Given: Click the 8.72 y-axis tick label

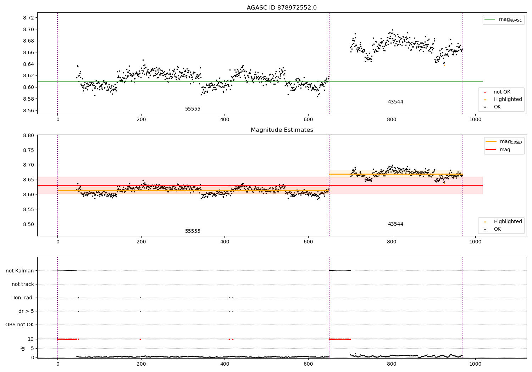Looking at the screenshot, I should tap(28, 18).
